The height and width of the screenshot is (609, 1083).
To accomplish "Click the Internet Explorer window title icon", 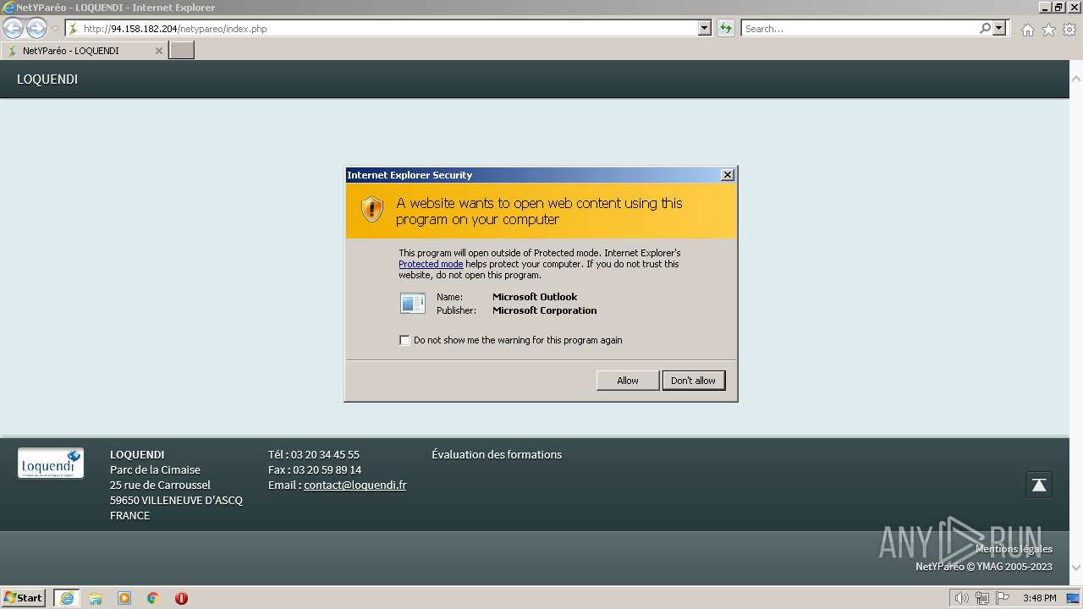I will (8, 8).
